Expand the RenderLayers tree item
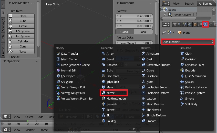Screen dimensions: 217x133 tap(165, 15)
